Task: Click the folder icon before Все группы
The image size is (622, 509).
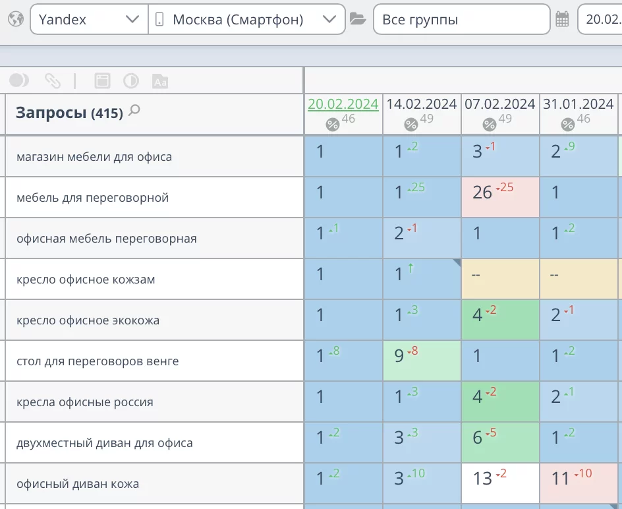Action: [358, 19]
